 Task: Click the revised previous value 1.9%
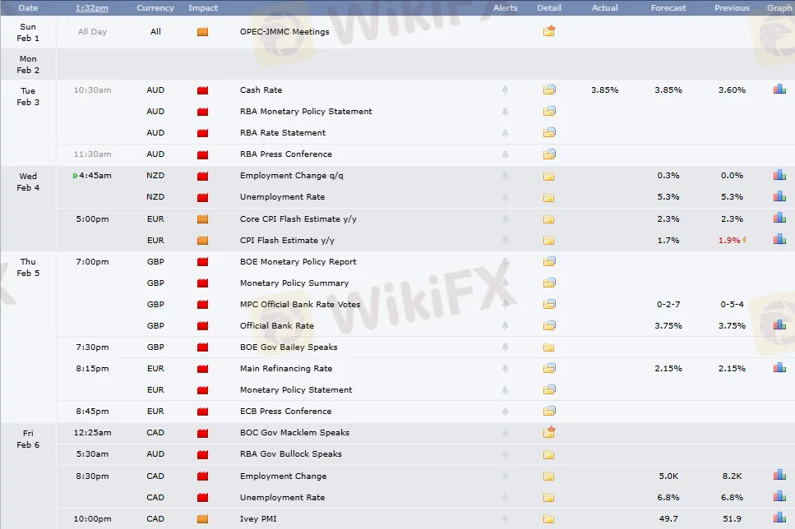click(x=729, y=240)
